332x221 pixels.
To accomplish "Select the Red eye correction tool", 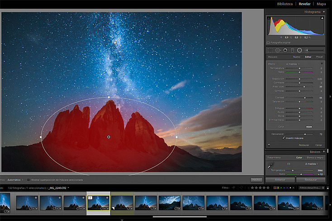I will click(x=285, y=50).
